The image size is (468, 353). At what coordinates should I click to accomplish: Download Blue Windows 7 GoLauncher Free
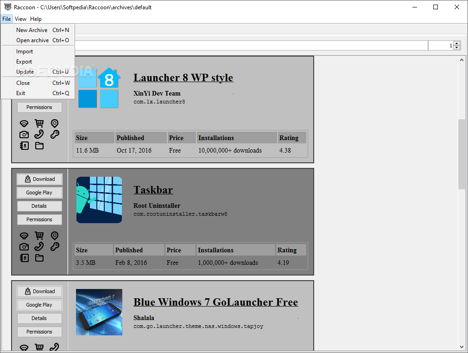click(x=39, y=291)
